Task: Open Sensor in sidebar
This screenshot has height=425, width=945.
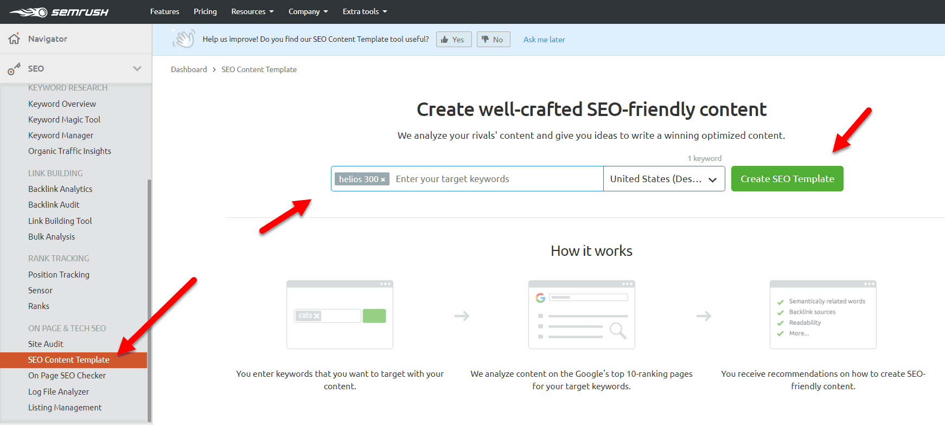Action: click(40, 290)
